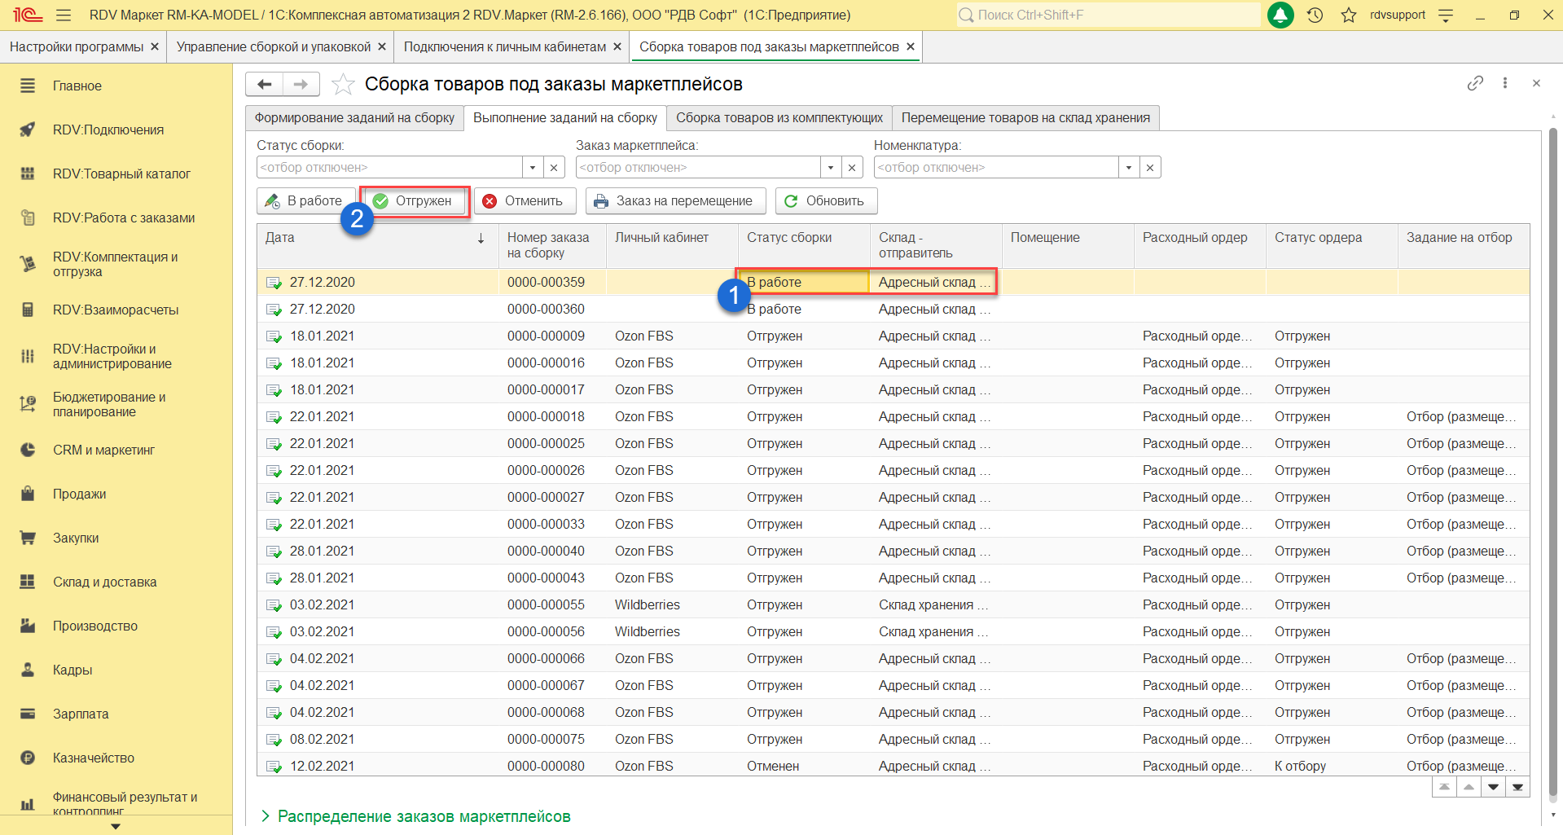The height and width of the screenshot is (835, 1563).
Task: Open Сборка товаров из комплектующих tab
Action: pyautogui.click(x=779, y=117)
